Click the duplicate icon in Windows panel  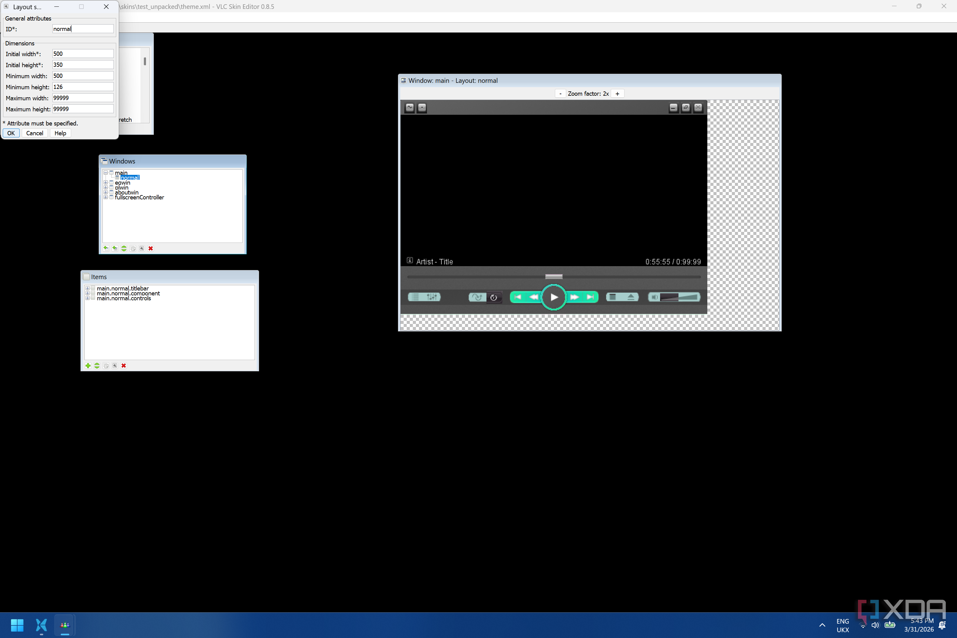point(133,249)
